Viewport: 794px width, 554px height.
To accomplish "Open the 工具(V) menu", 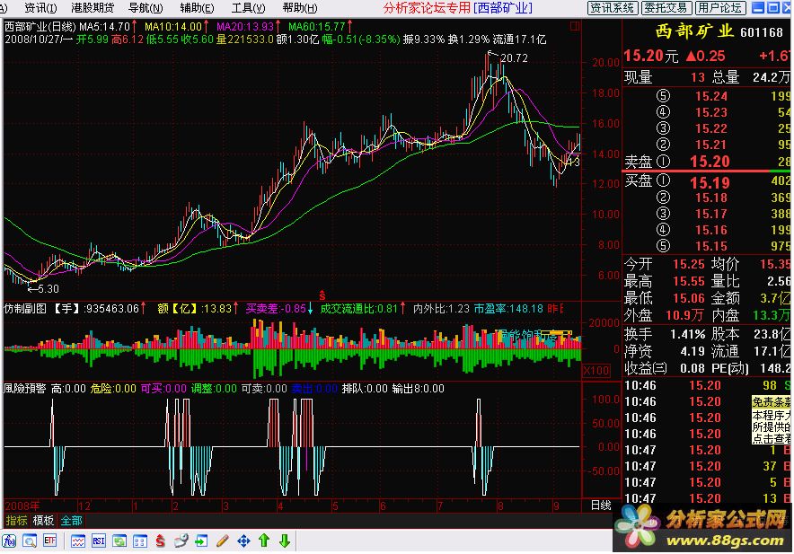I will 248,8.
